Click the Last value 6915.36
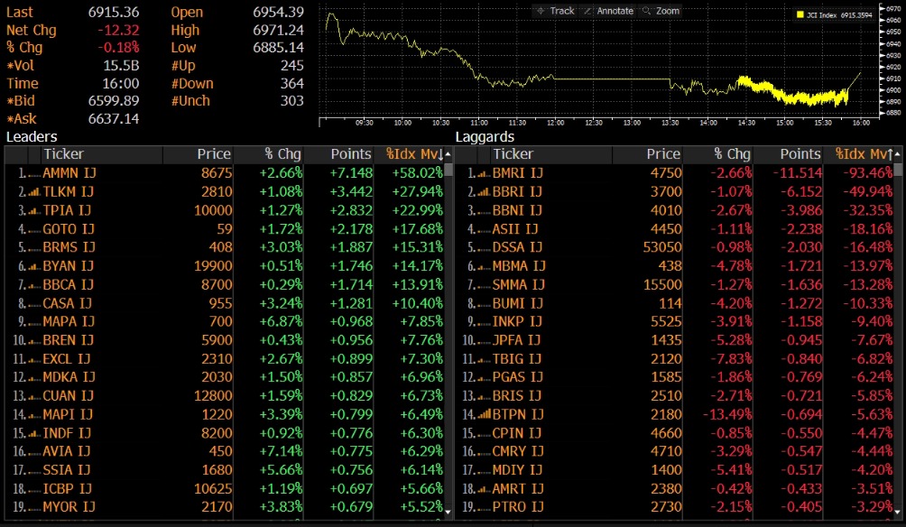Image resolution: width=906 pixels, height=527 pixels. point(114,12)
